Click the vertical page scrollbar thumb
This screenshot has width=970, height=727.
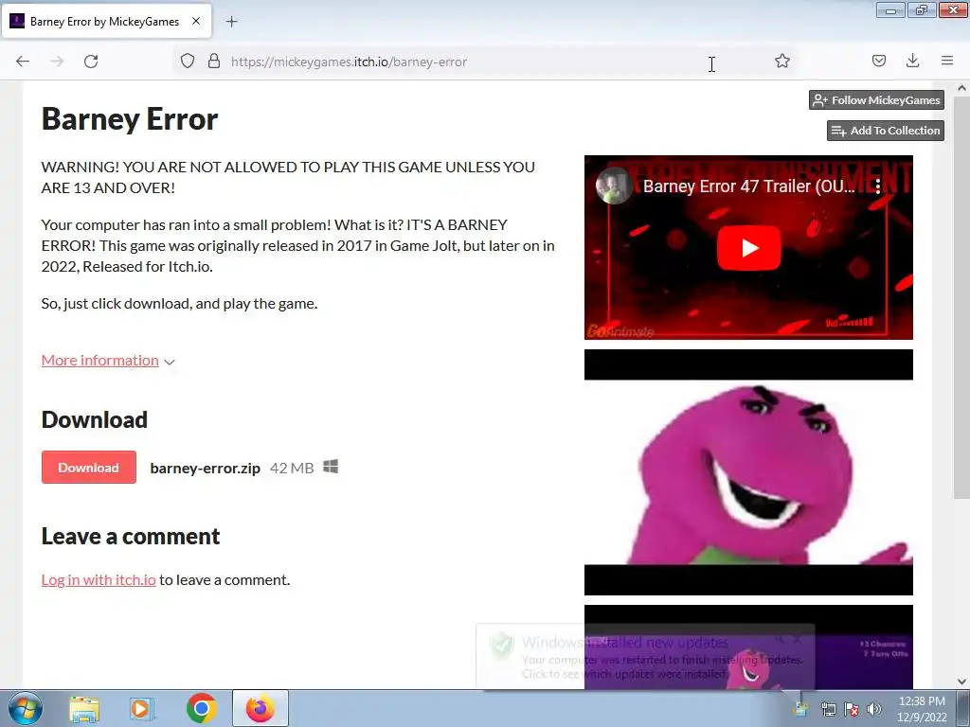click(x=961, y=296)
